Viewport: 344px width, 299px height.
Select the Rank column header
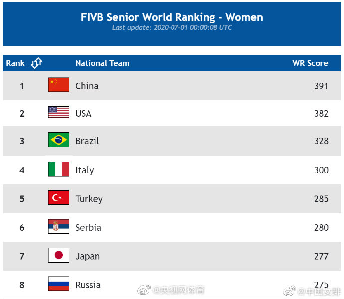[15, 63]
